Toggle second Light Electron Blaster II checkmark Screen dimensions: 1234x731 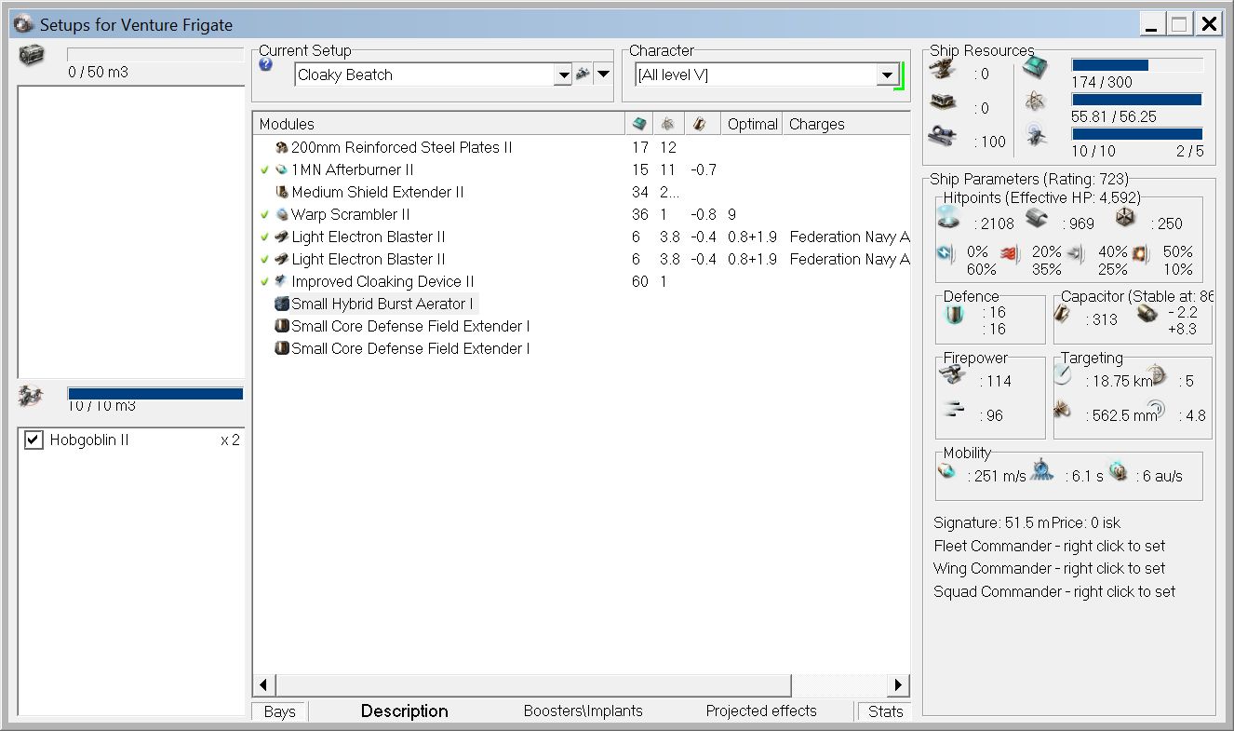coord(265,259)
